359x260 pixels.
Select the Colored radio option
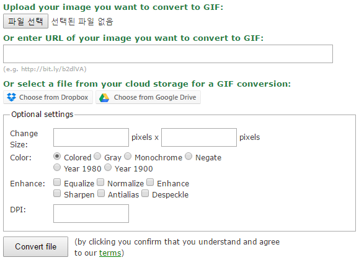(57, 157)
